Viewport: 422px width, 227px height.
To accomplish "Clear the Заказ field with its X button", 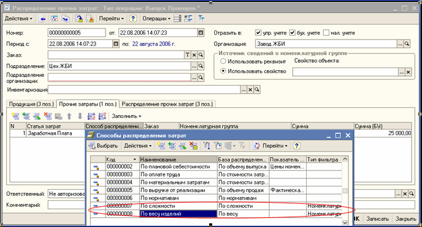I will (194, 55).
